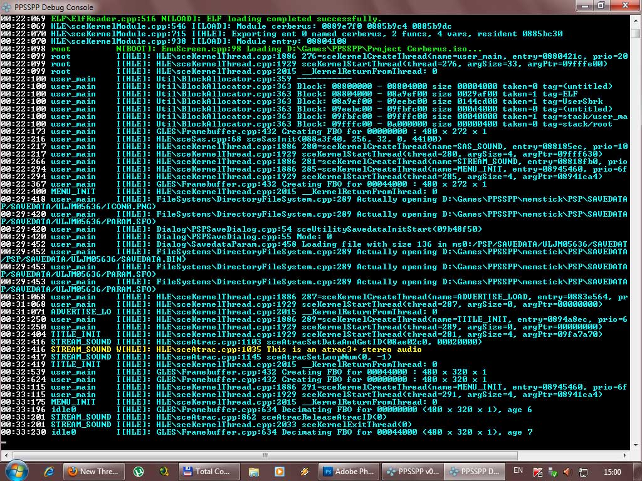
Task: Click the "tag=ELF" block allocator line
Action: (288, 94)
